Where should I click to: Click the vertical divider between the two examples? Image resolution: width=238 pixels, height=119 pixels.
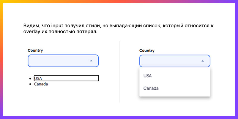pyautogui.click(x=119, y=72)
